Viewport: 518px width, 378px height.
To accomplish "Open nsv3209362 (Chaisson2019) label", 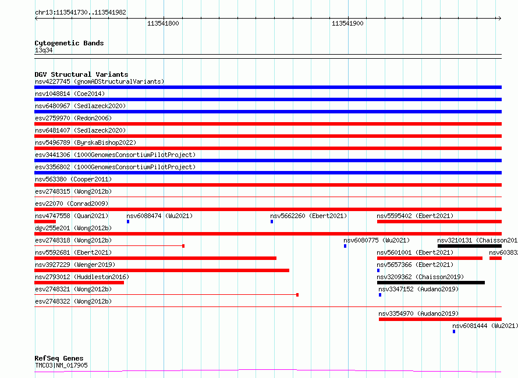I will point(420,277).
